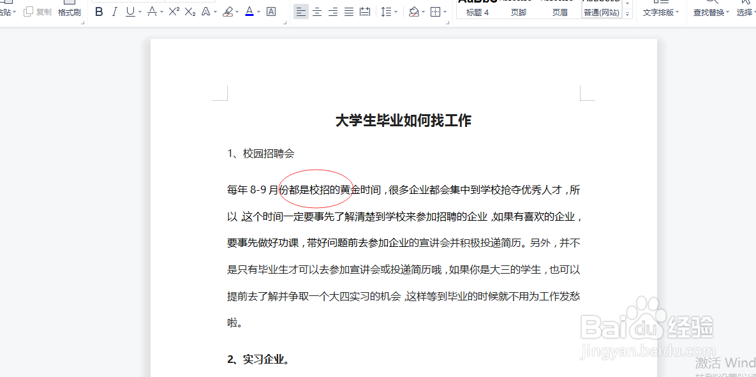Apply subscript X₂ formatting
The image size is (756, 377).
coord(190,11)
